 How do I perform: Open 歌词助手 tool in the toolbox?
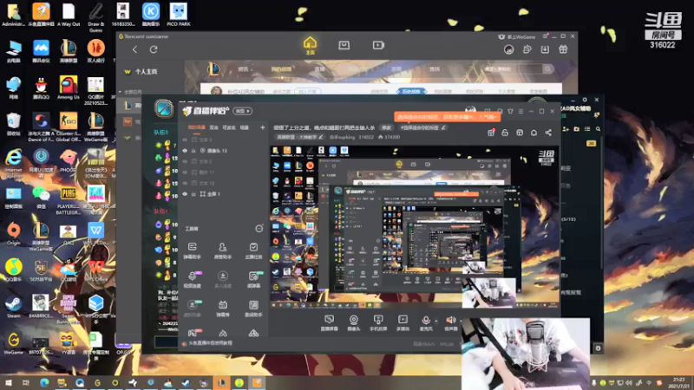(x=253, y=309)
